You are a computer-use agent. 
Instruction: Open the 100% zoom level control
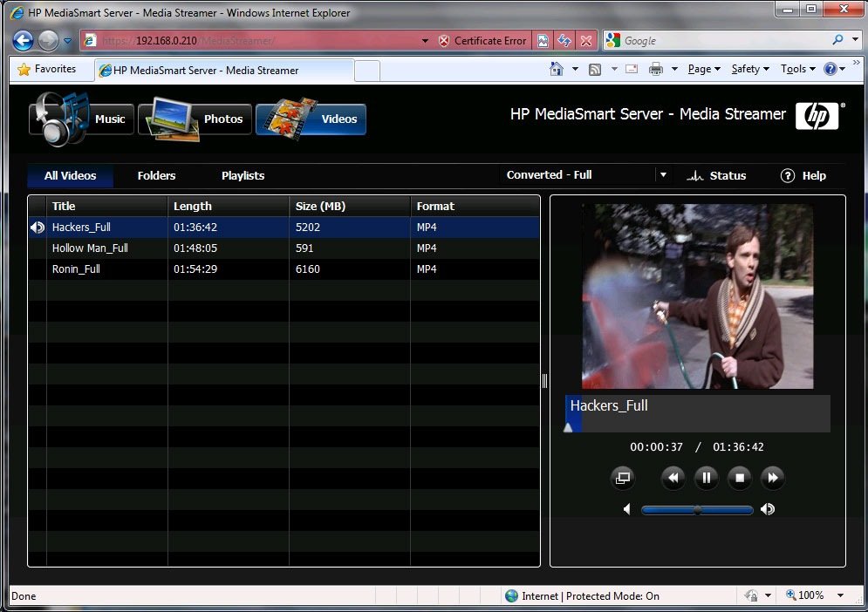pos(816,595)
